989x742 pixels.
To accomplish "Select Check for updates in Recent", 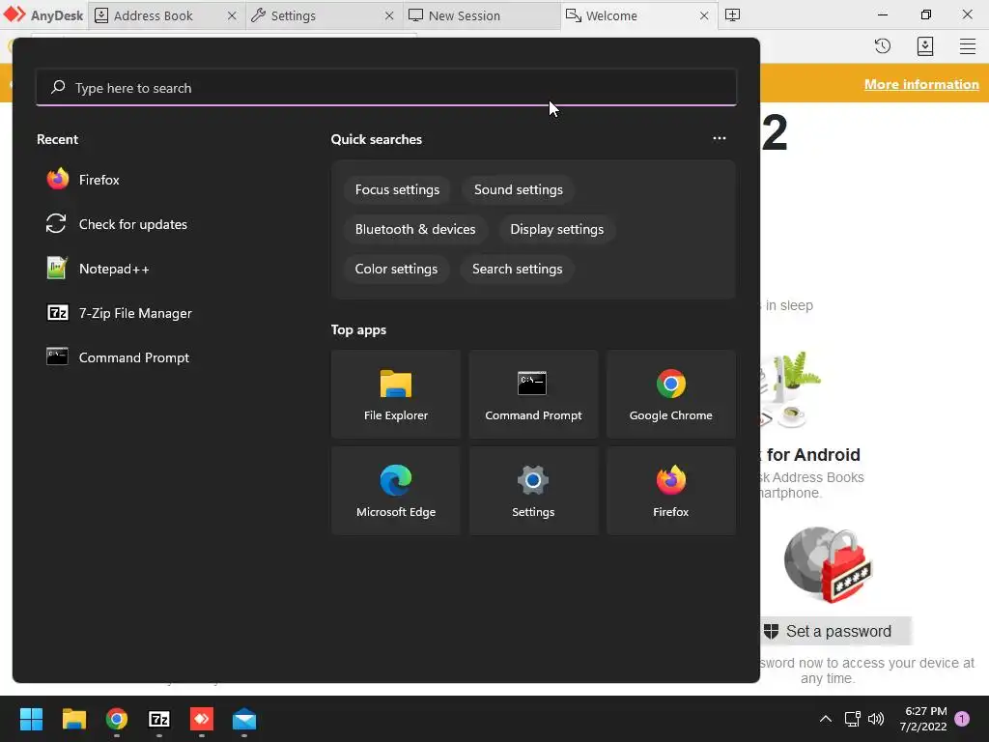I will click(117, 224).
